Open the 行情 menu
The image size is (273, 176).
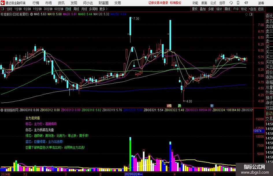pyautogui.click(x=36, y=3)
